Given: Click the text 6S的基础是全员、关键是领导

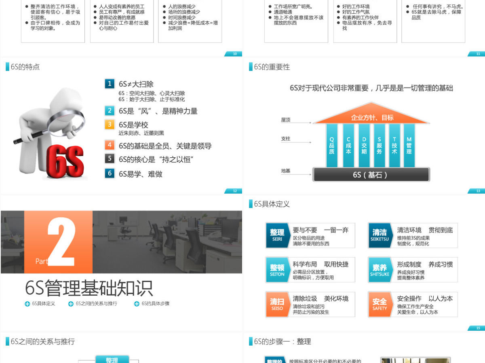Looking at the screenshot, I should click(165, 146).
